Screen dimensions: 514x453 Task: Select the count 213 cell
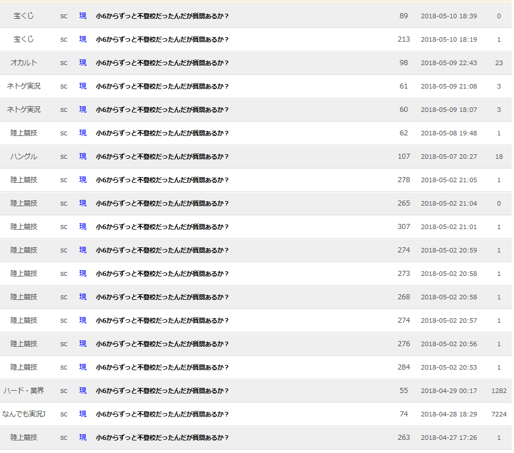pyautogui.click(x=404, y=39)
